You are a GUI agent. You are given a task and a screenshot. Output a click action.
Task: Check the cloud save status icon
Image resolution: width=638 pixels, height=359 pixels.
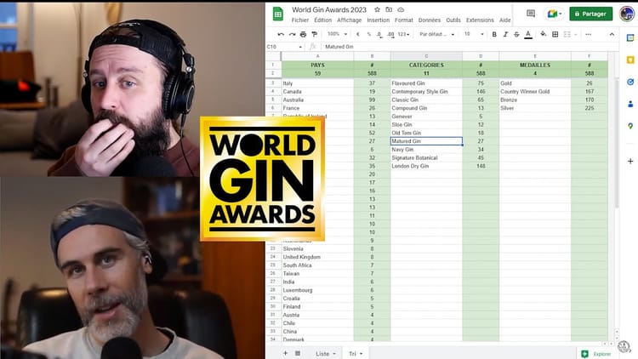pyautogui.click(x=401, y=9)
